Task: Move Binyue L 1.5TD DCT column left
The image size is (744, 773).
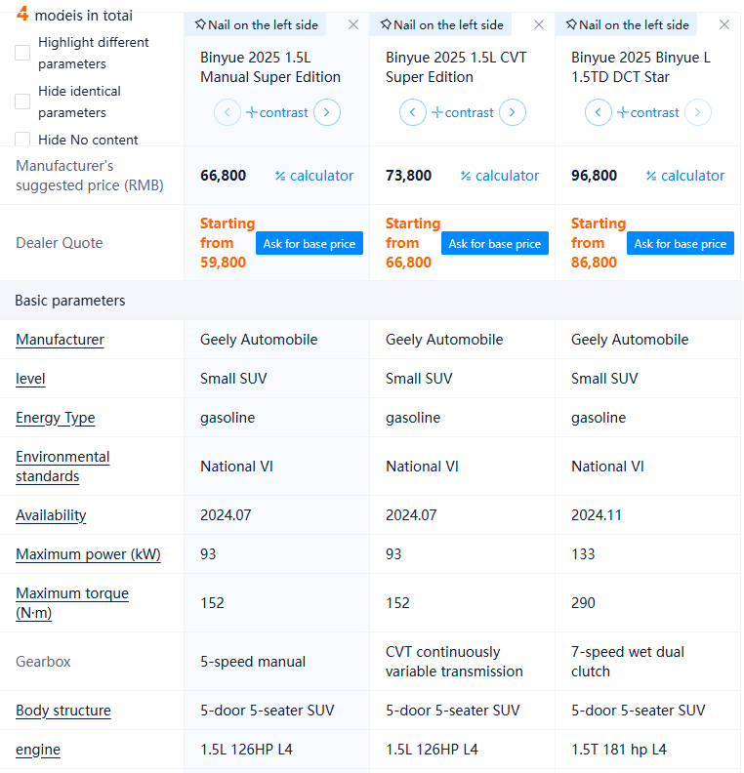Action: tap(599, 112)
